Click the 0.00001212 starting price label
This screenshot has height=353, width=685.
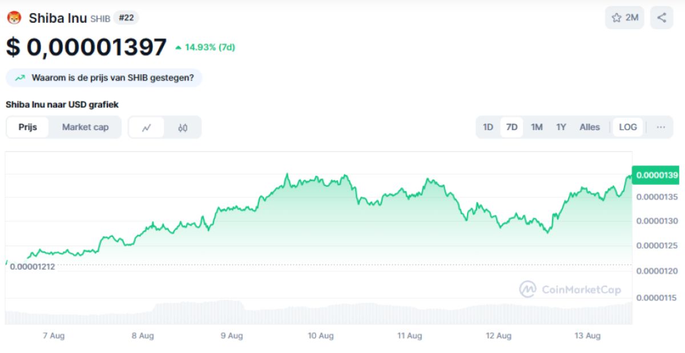click(x=33, y=266)
